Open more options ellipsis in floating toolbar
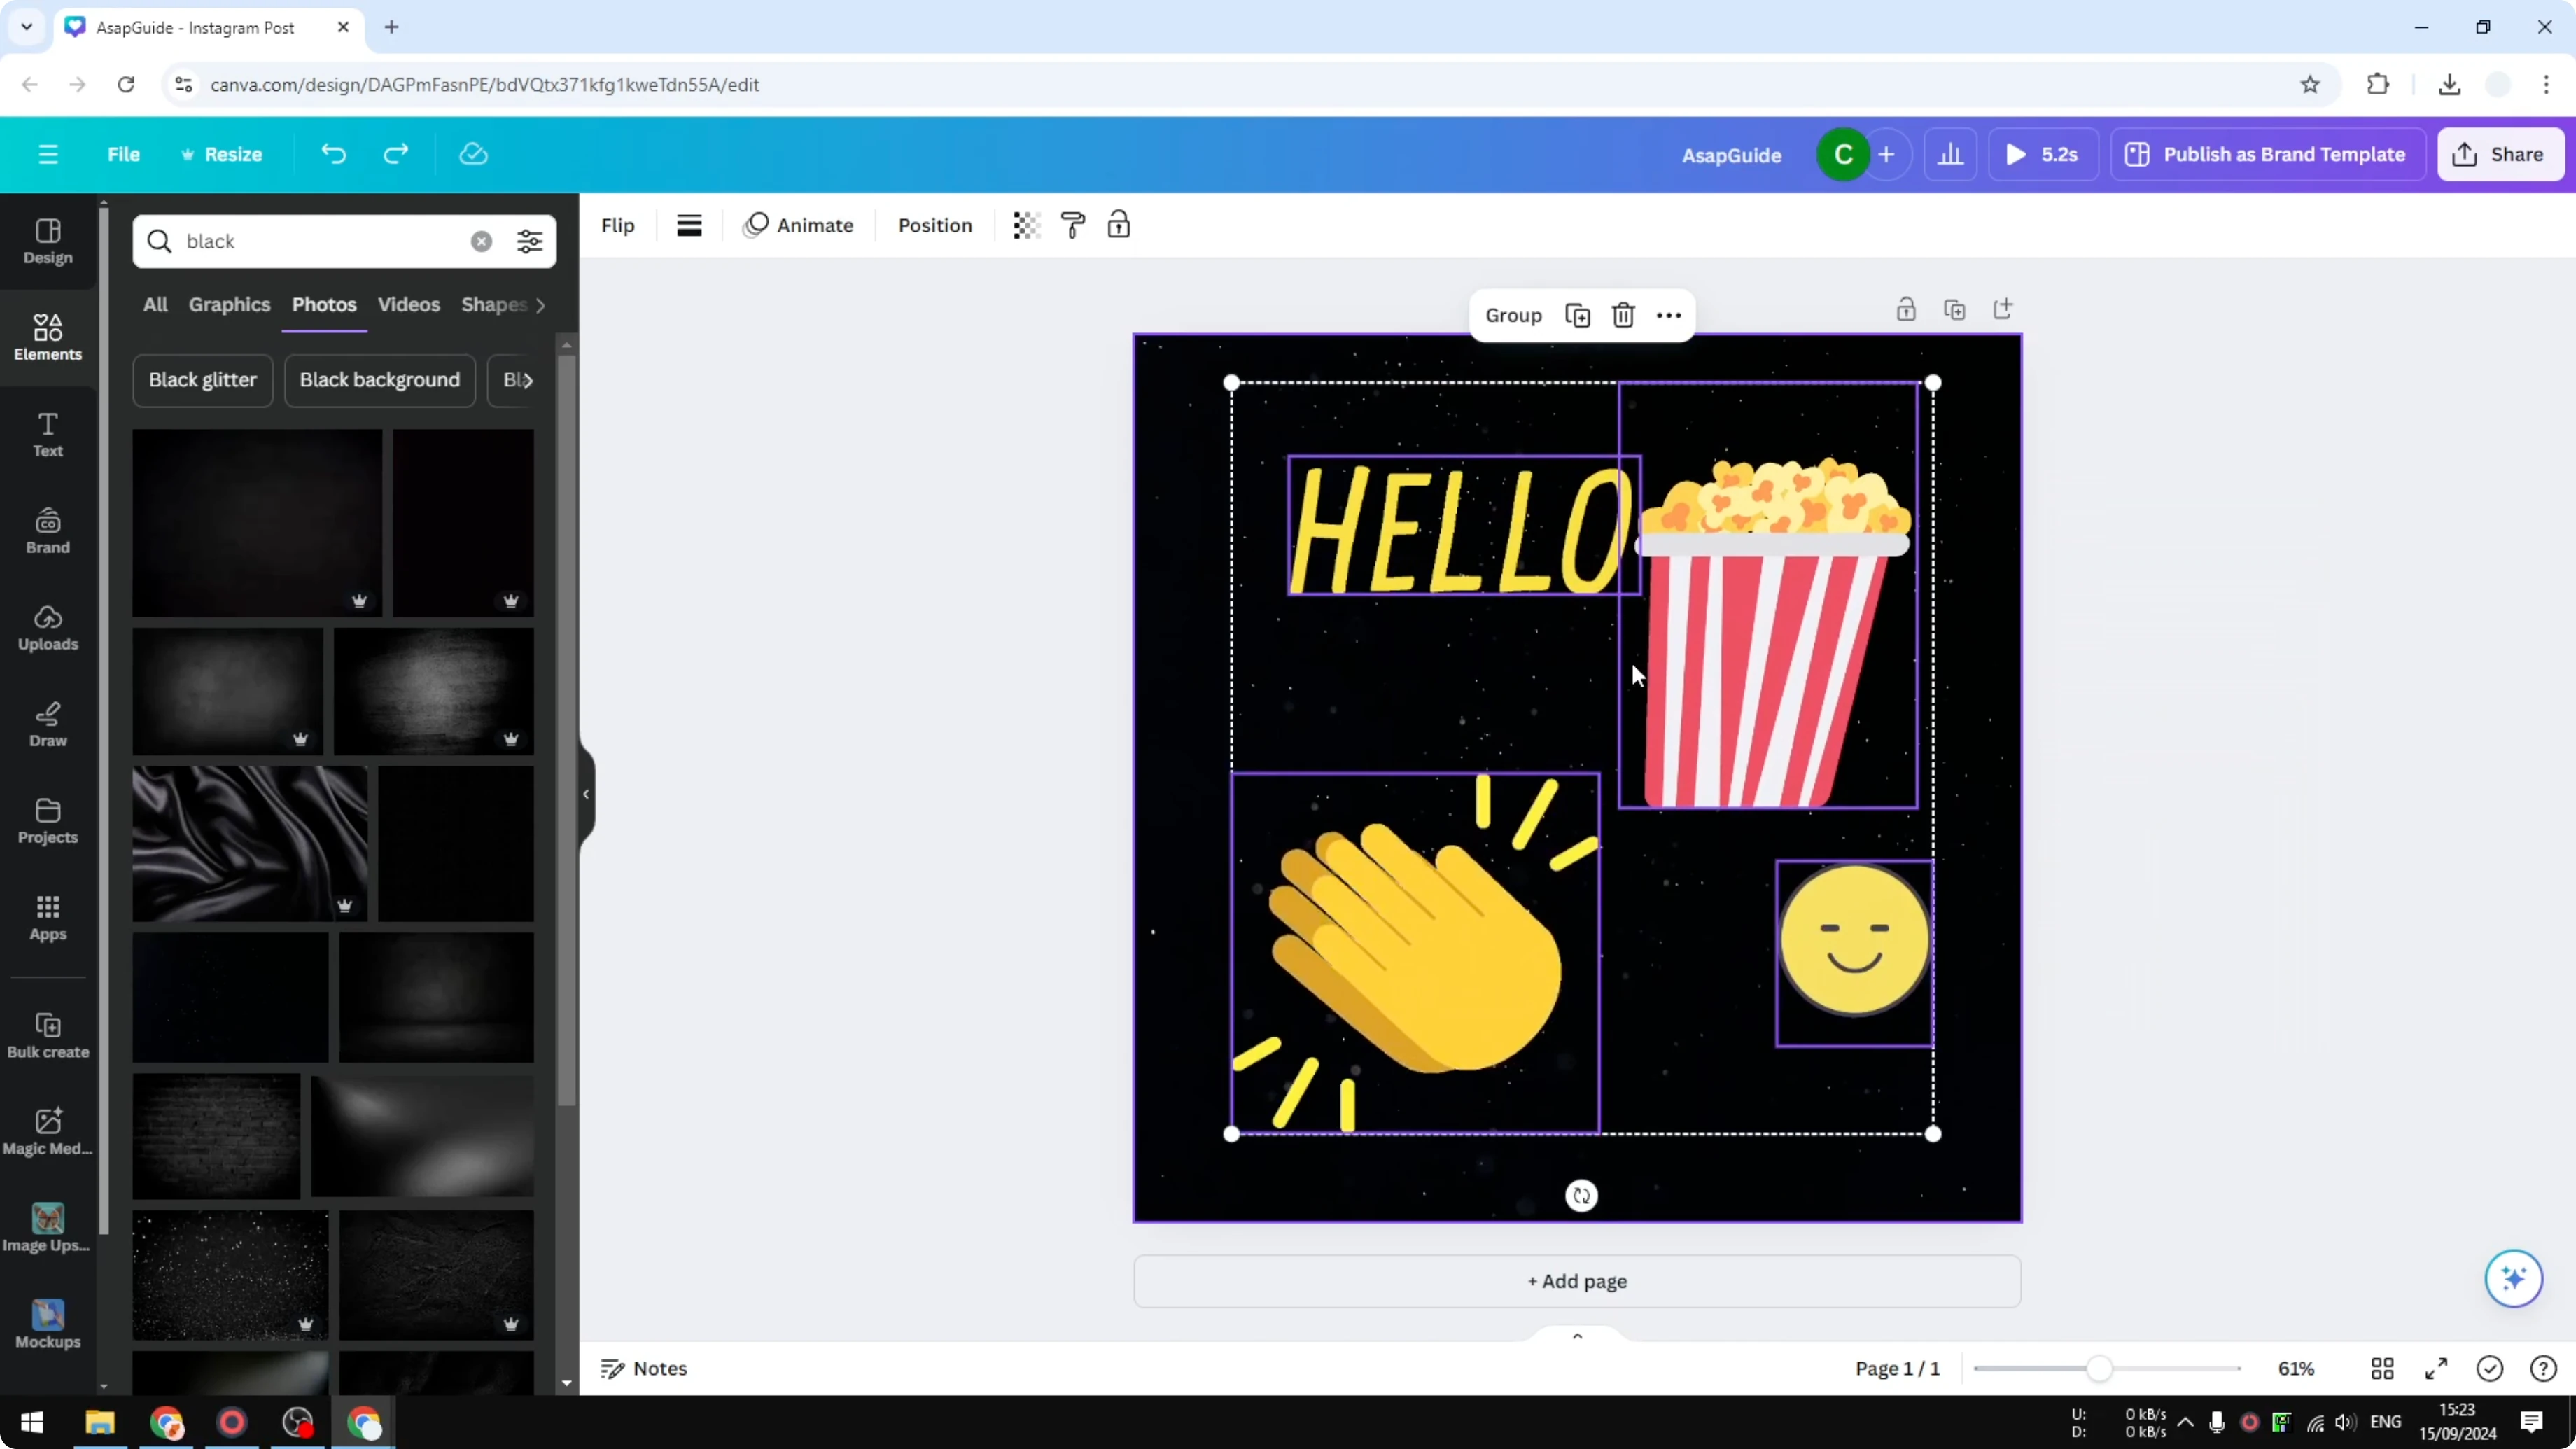 pyautogui.click(x=1669, y=316)
